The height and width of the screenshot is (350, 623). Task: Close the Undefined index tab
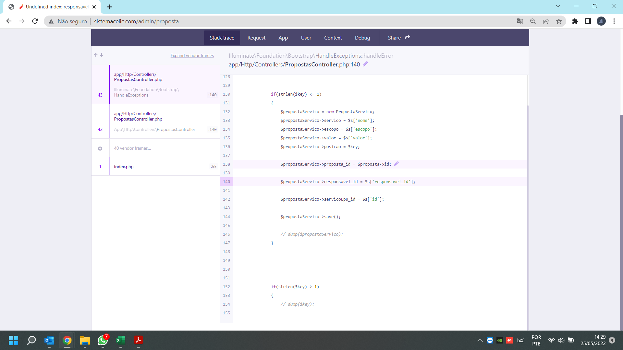tap(94, 7)
